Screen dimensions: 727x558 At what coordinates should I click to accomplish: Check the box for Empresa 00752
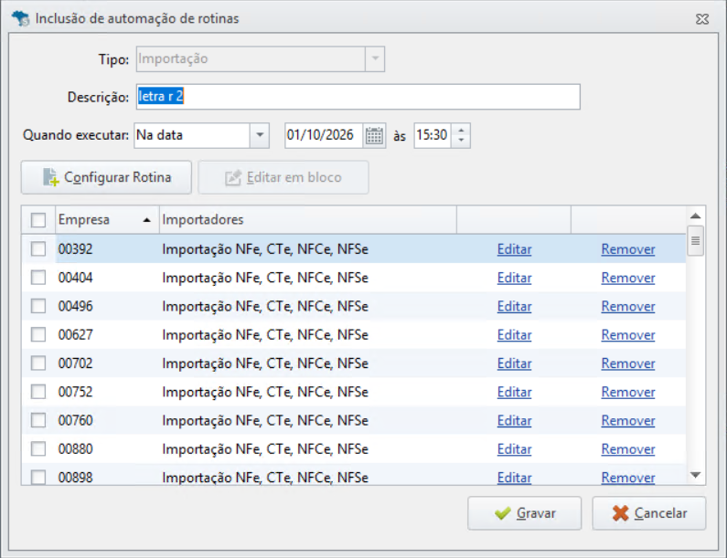pyautogui.click(x=38, y=392)
